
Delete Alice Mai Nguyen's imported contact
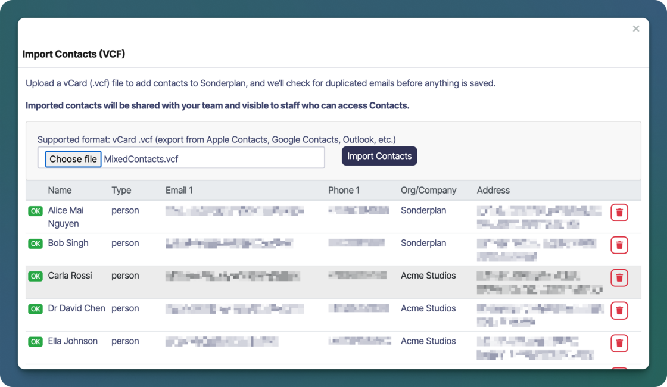point(619,212)
